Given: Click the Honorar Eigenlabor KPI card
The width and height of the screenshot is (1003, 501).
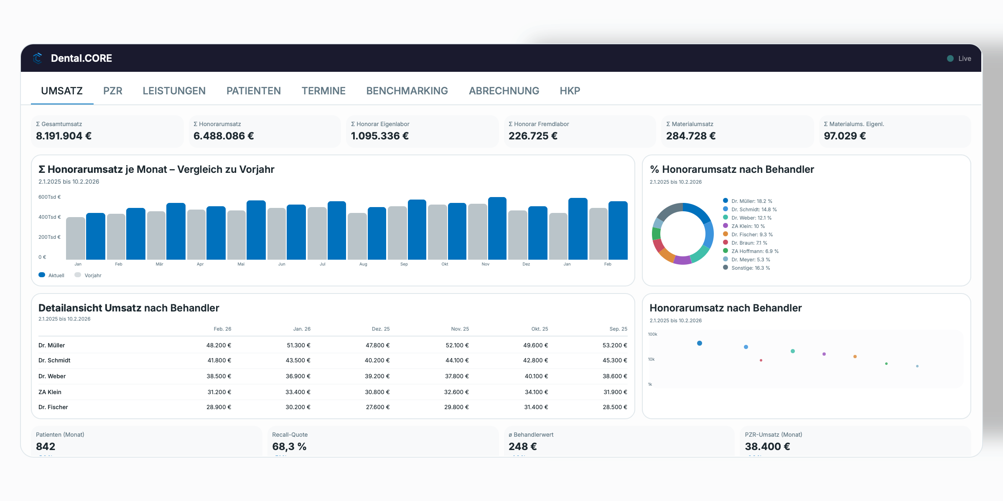Looking at the screenshot, I should coord(423,131).
